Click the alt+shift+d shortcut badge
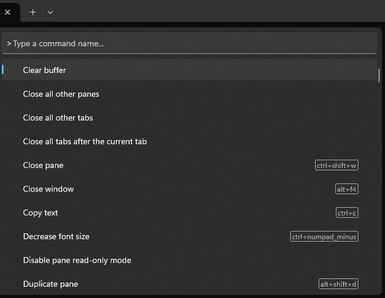This screenshot has height=298, width=385. click(338, 284)
